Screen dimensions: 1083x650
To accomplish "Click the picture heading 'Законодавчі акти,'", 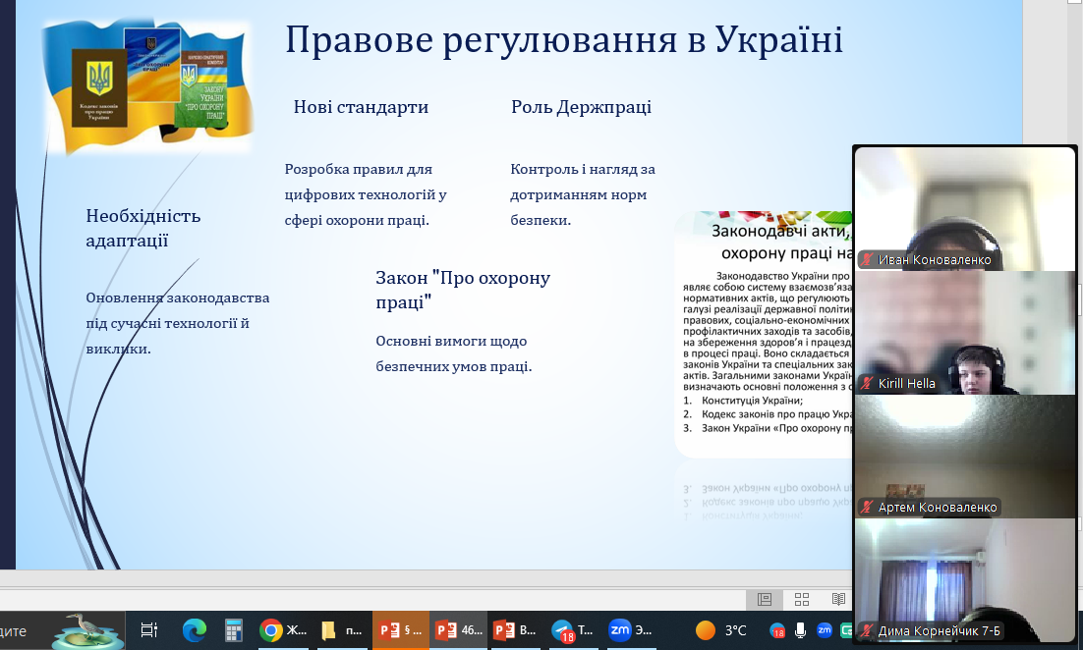I will click(x=780, y=231).
